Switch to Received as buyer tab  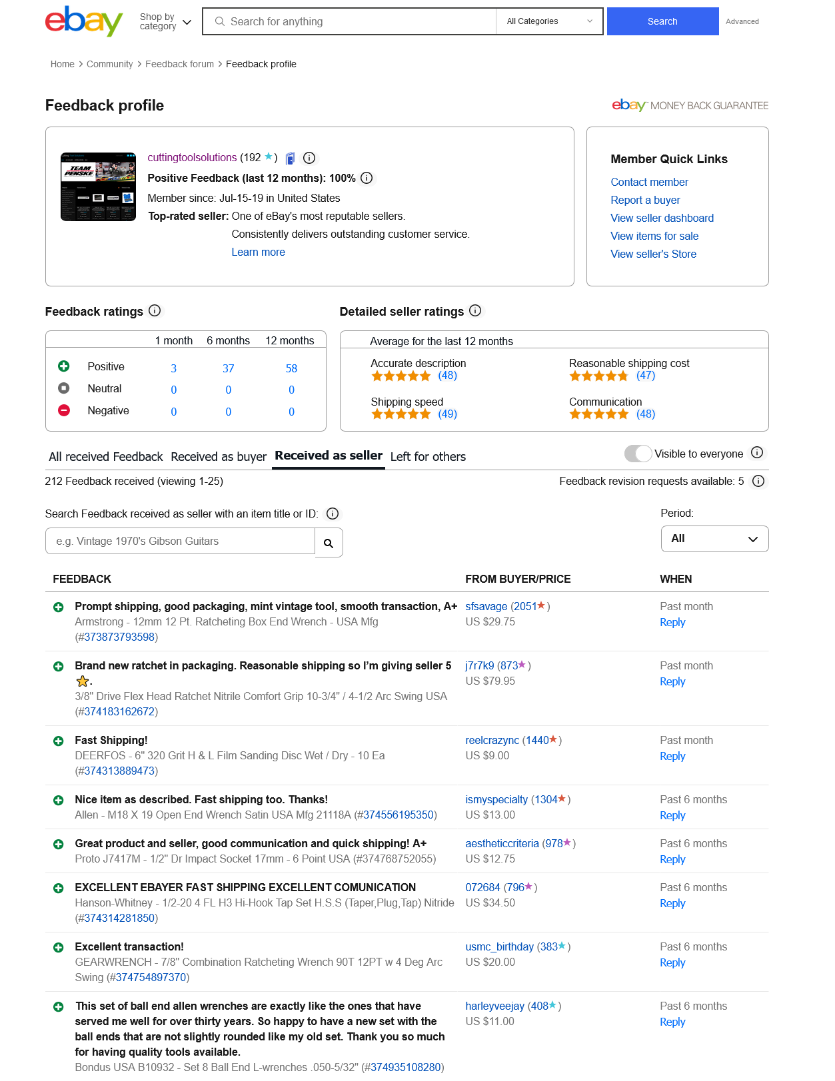219,457
